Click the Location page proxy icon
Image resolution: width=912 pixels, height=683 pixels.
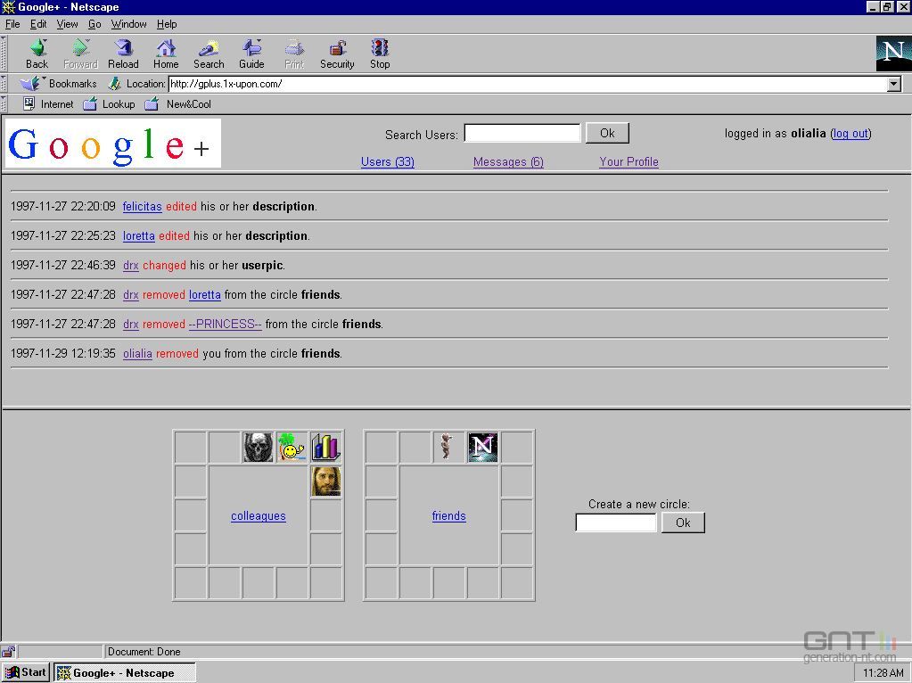(115, 83)
